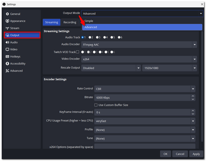
Task: Click the Video monitor icon
Action: pyautogui.click(x=7, y=49)
